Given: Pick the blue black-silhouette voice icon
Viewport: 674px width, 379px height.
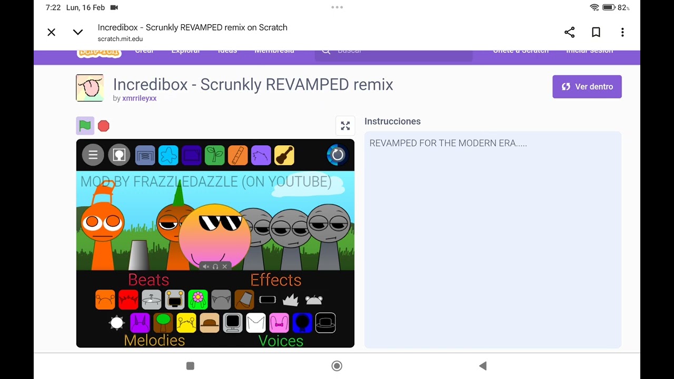Looking at the screenshot, I should 302,323.
